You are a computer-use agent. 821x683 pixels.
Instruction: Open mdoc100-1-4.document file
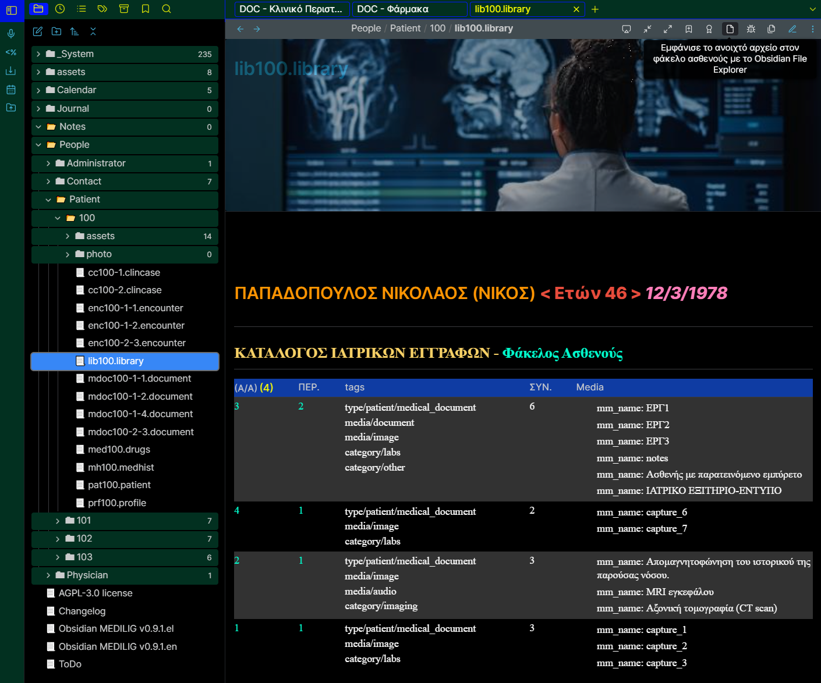[139, 414]
